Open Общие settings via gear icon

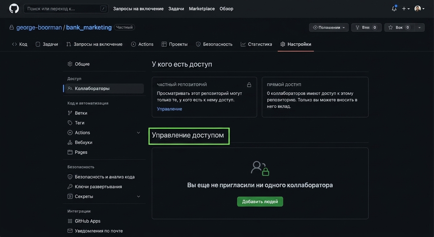pos(70,64)
